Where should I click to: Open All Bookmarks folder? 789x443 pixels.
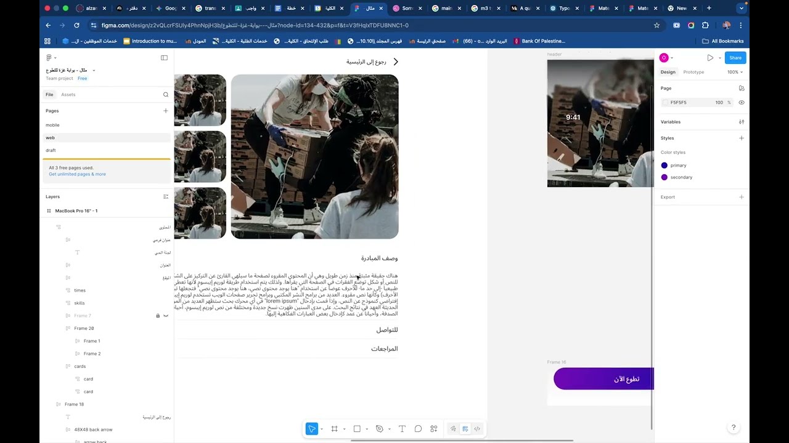pyautogui.click(x=723, y=41)
